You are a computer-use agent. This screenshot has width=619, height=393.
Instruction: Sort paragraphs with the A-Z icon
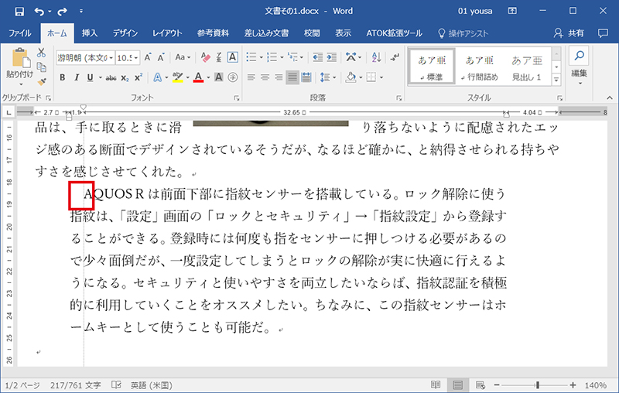[x=376, y=57]
